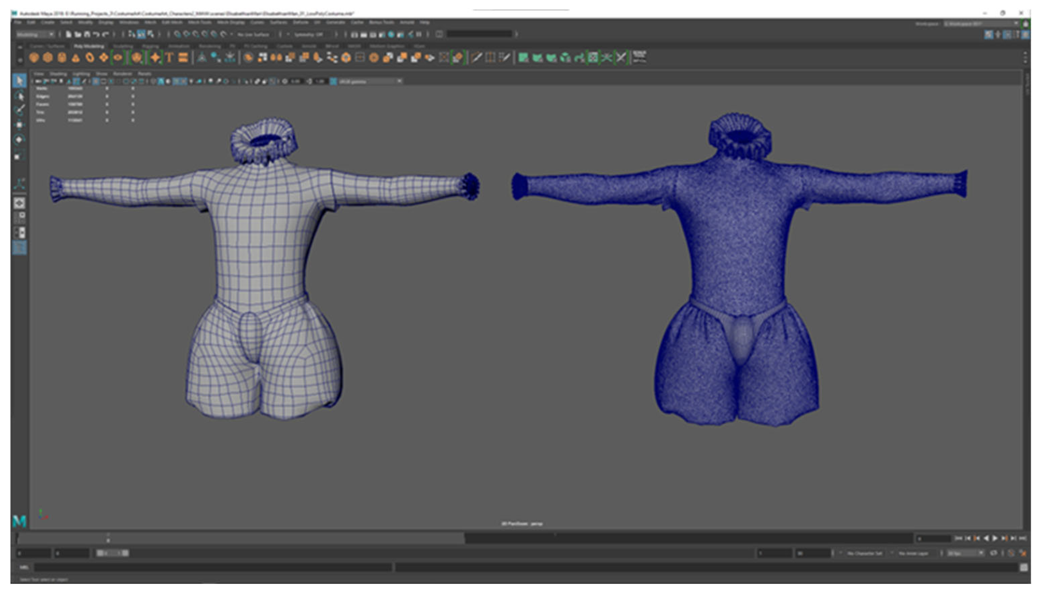This screenshot has width=1038, height=595.
Task: Open the Workspace selector dropdown
Action: click(x=981, y=24)
